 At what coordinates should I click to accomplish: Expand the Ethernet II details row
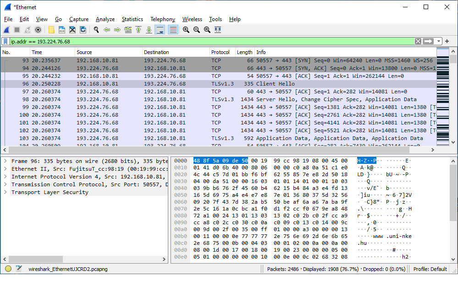point(5,169)
